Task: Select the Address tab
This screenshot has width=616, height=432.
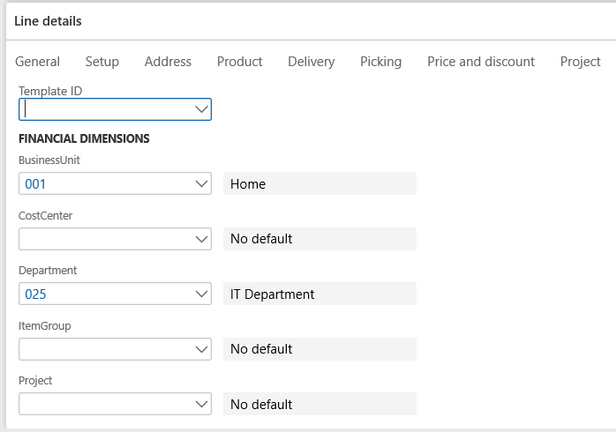Action: pyautogui.click(x=168, y=62)
